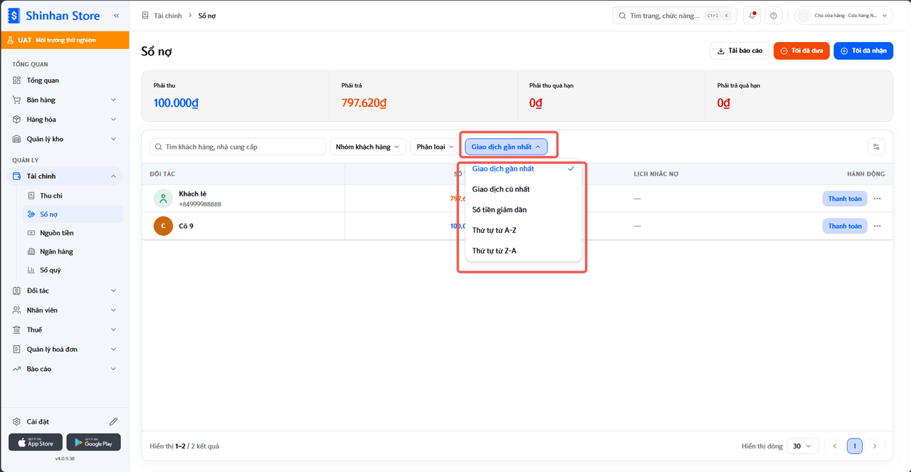Open the table column settings icon
Image resolution: width=911 pixels, height=472 pixels.
coord(876,147)
